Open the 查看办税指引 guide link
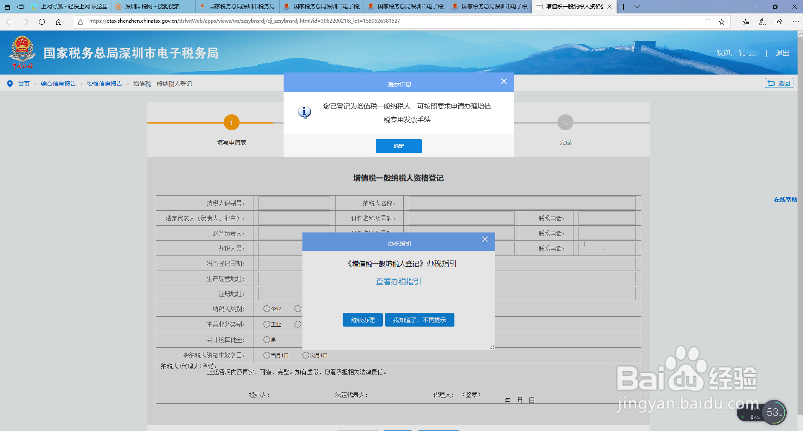The width and height of the screenshot is (803, 431). point(398,281)
